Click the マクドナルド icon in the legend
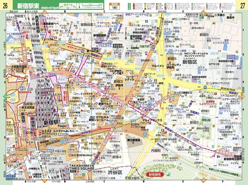The image size is (248, 185). point(134,4)
